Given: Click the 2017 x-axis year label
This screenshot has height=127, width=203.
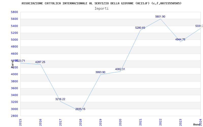Looking at the screenshot, I should (x=60, y=122).
